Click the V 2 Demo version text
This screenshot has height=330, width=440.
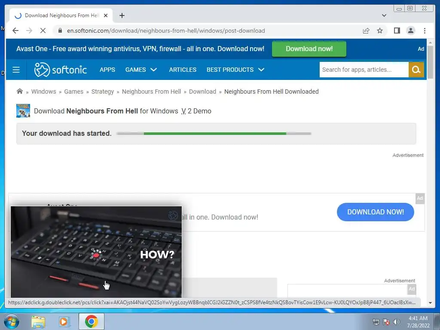(196, 111)
